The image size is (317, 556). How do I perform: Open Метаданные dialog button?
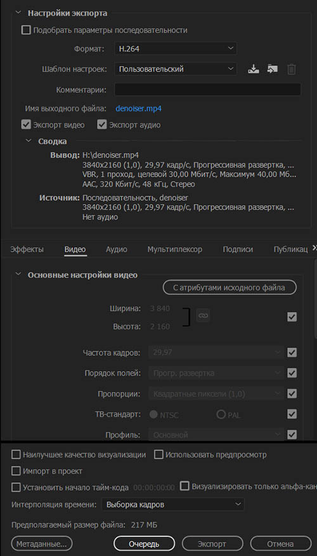(42, 543)
